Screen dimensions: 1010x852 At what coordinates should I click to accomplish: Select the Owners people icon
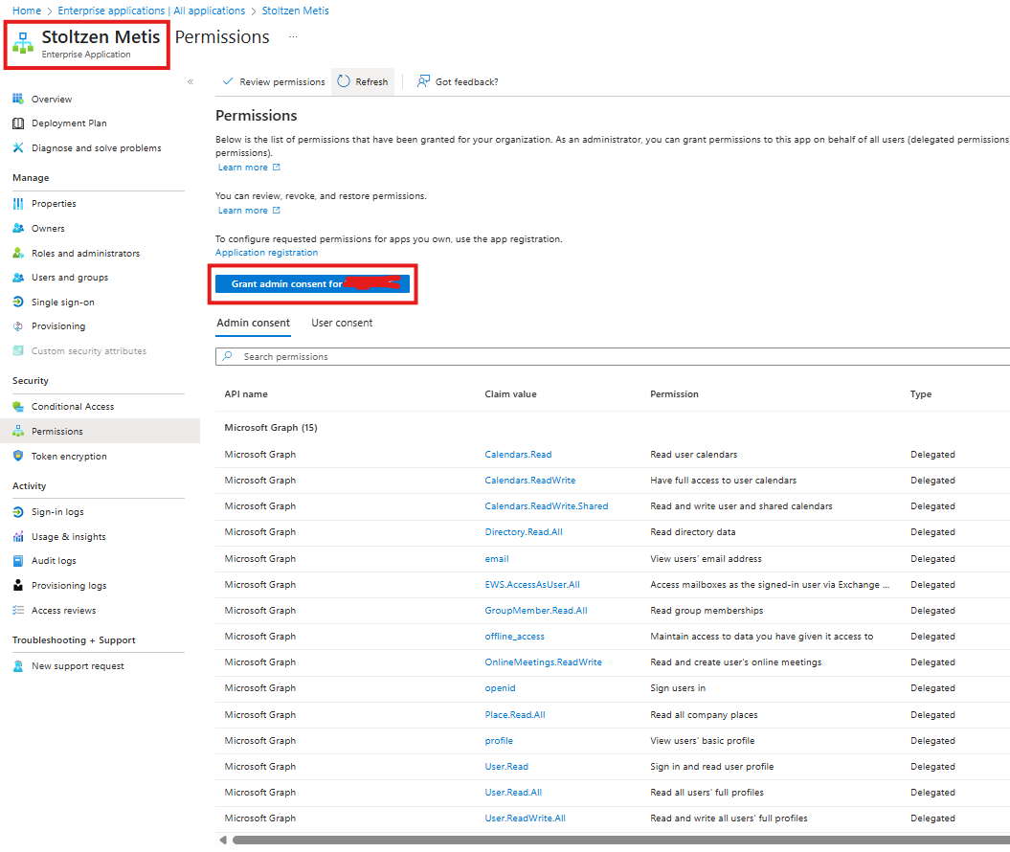pyautogui.click(x=18, y=228)
